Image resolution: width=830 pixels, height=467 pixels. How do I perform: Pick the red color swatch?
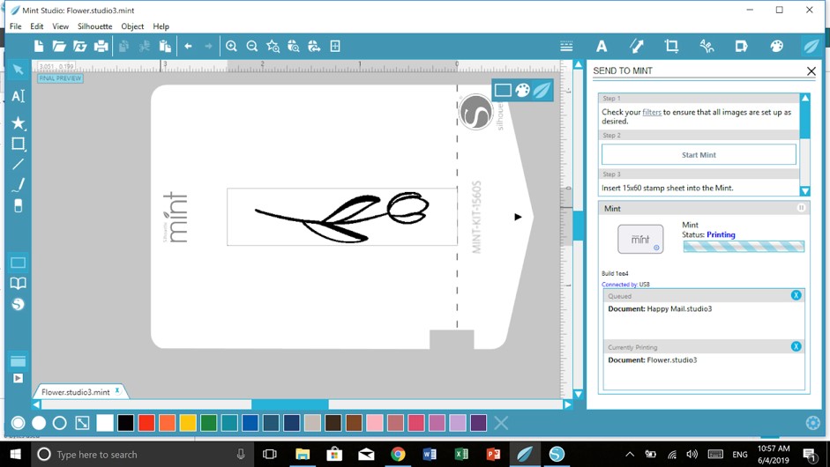click(146, 423)
